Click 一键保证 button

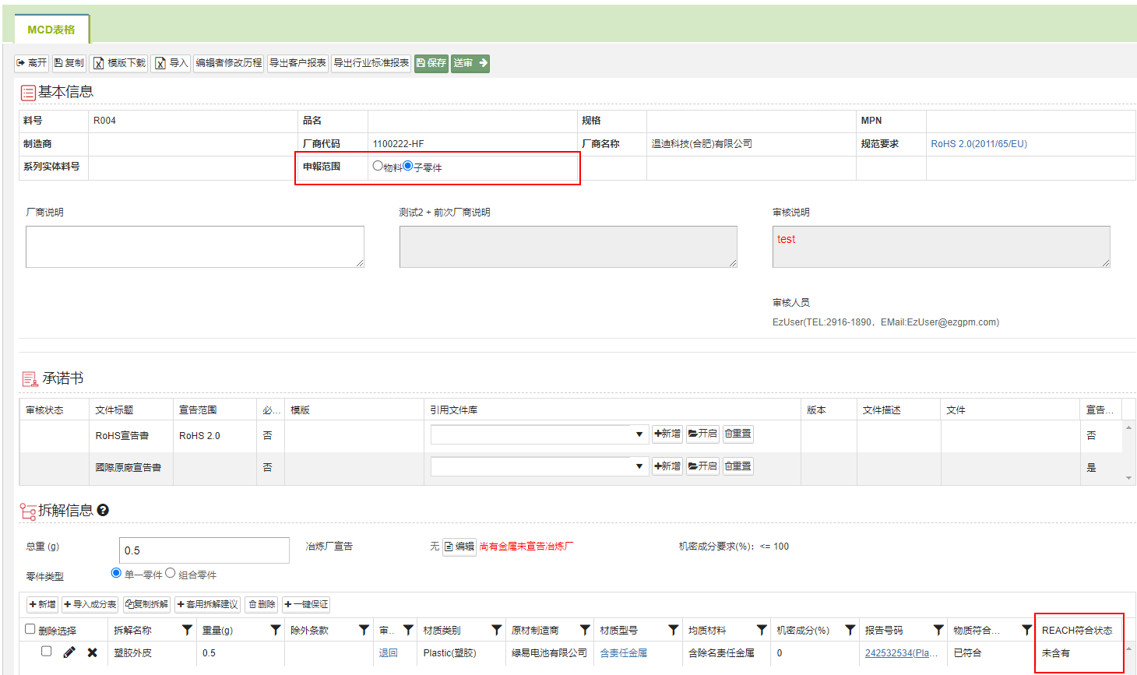[306, 604]
